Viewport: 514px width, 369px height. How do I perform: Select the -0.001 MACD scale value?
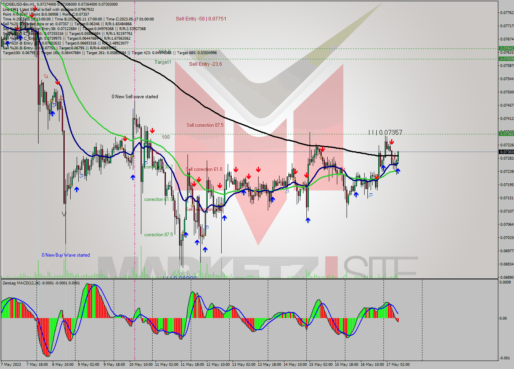[x=506, y=358]
